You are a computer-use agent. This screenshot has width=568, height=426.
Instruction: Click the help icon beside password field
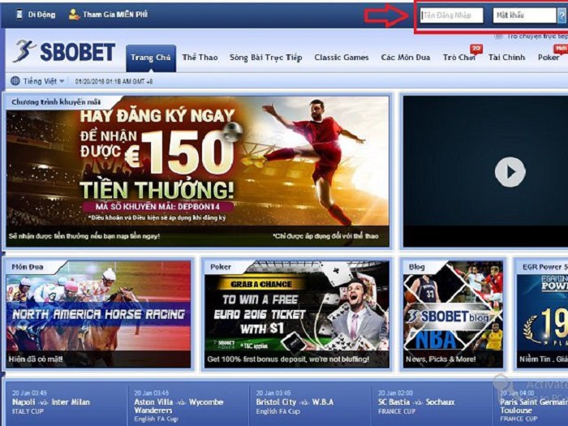coord(562,15)
